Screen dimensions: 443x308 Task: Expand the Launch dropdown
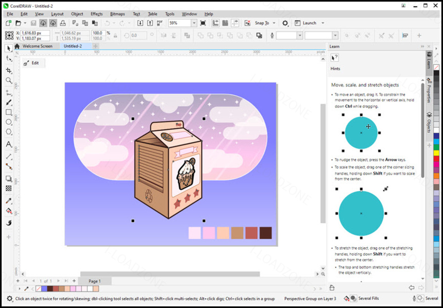point(323,23)
